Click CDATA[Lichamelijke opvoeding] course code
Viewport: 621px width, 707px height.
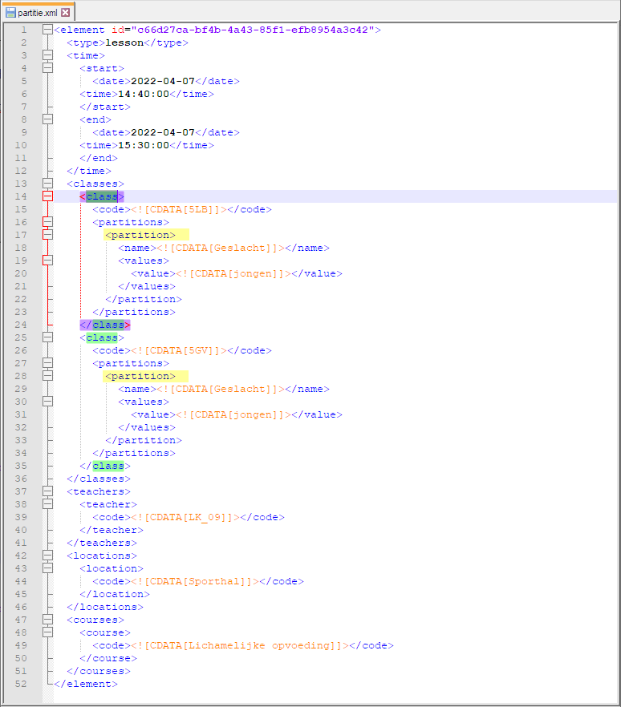[240, 645]
